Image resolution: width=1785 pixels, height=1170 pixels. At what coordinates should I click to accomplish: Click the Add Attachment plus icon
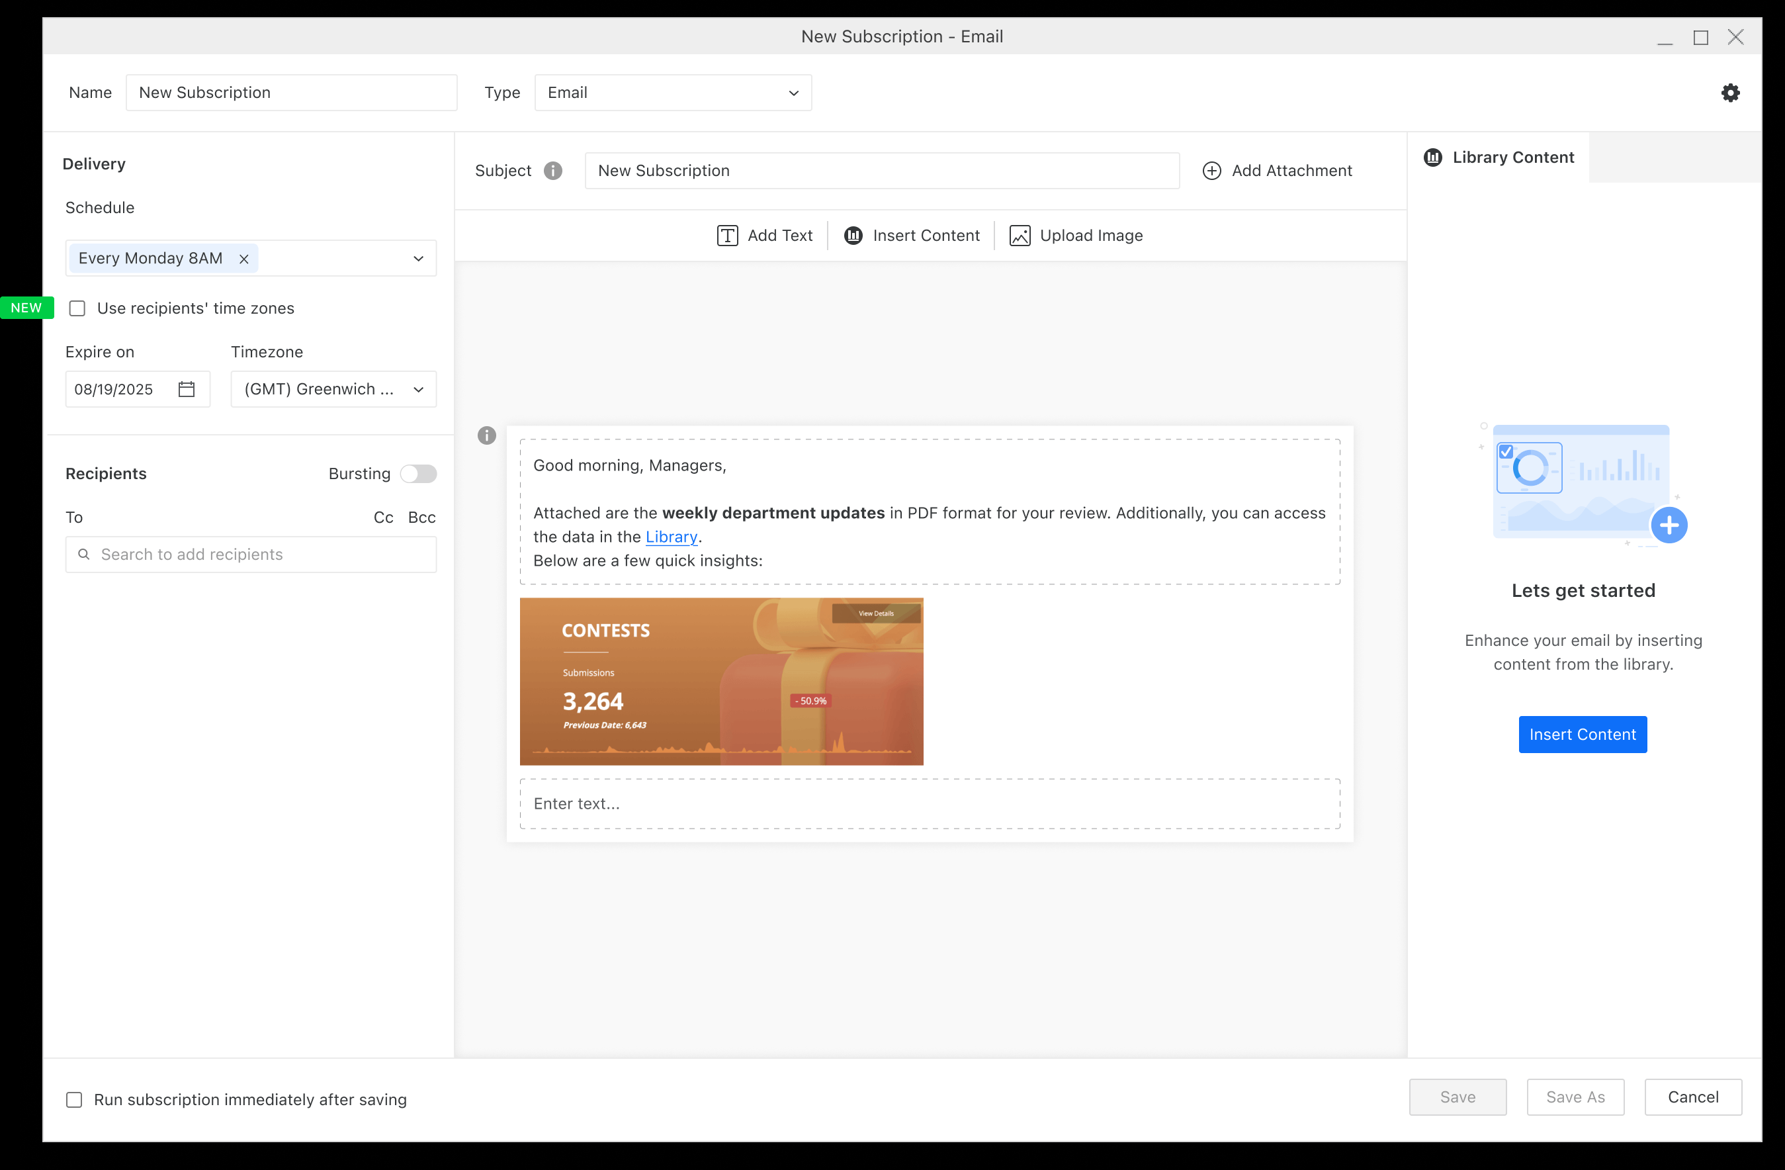click(1211, 171)
